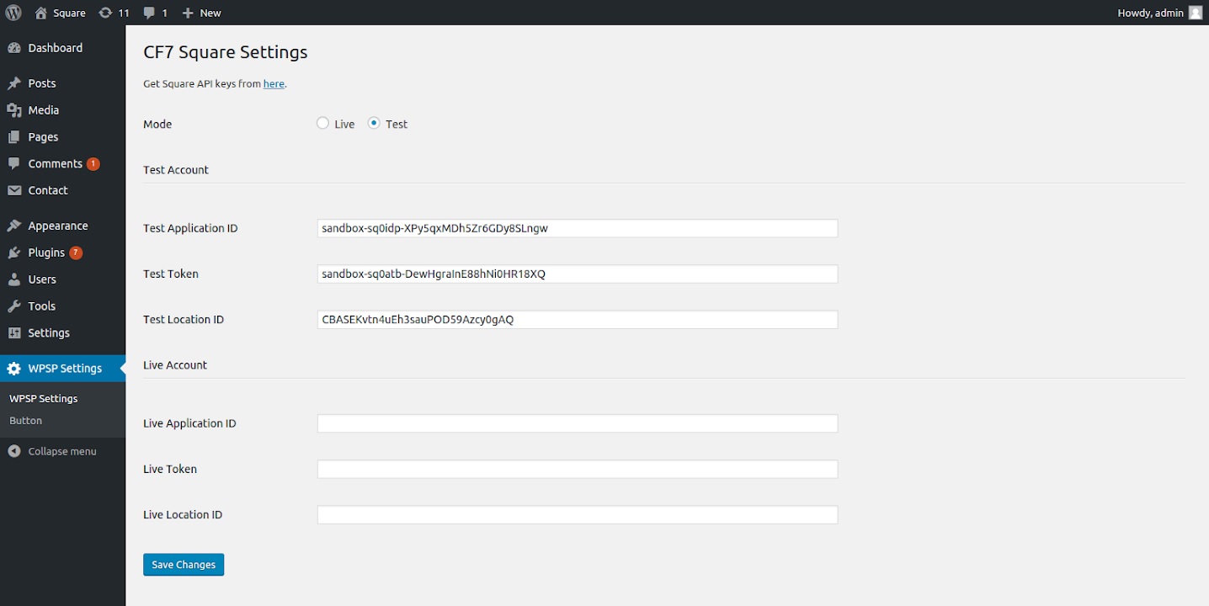This screenshot has width=1209, height=606.
Task: Open the New content dropdown
Action: [x=202, y=13]
